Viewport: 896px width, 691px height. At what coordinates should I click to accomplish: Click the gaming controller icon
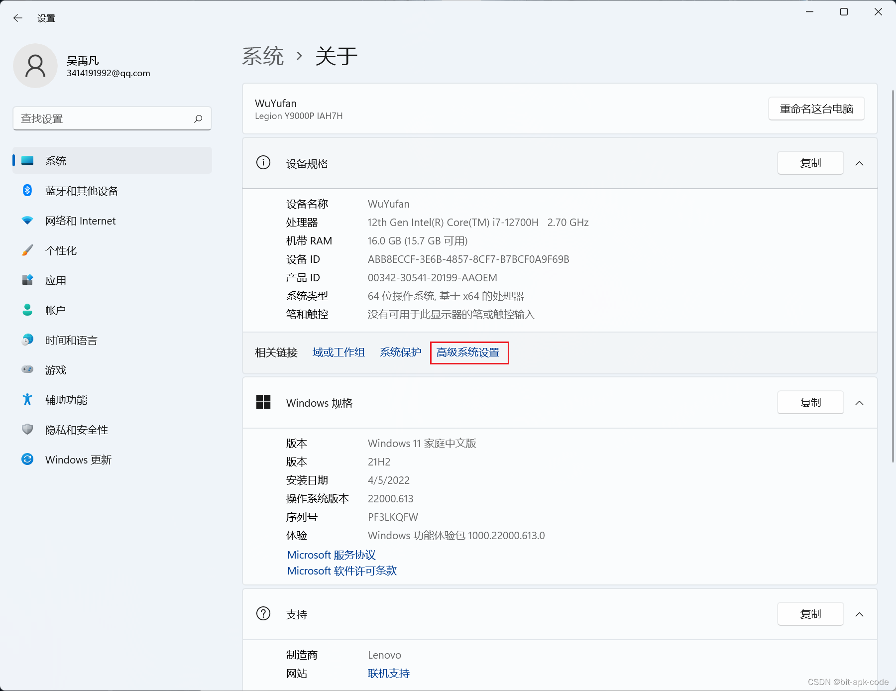[27, 369]
